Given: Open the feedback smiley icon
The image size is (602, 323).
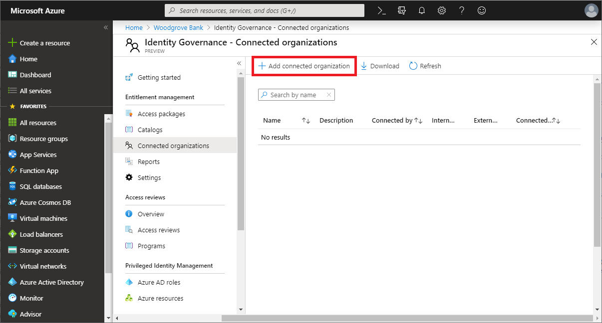Looking at the screenshot, I should click(482, 10).
